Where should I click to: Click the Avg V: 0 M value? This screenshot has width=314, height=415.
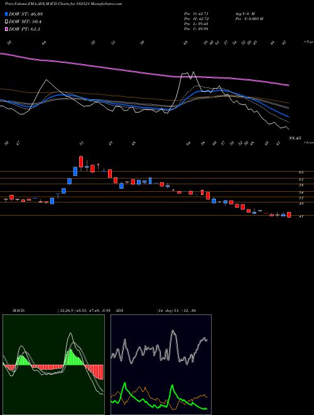(244, 13)
